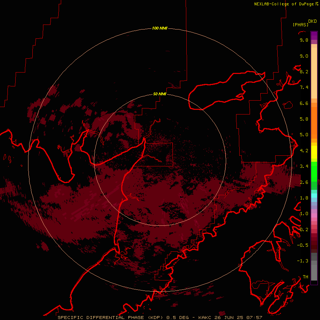Click the 1.0 value on the color scale
The image size is (320, 320).
(x=304, y=214)
